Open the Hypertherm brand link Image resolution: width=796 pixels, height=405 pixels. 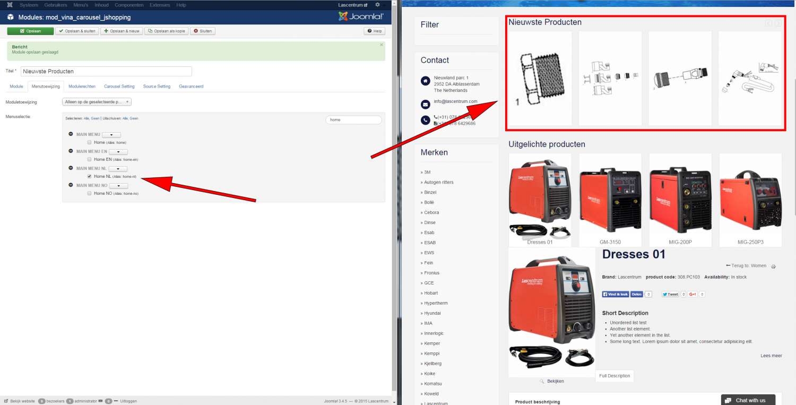pos(436,303)
